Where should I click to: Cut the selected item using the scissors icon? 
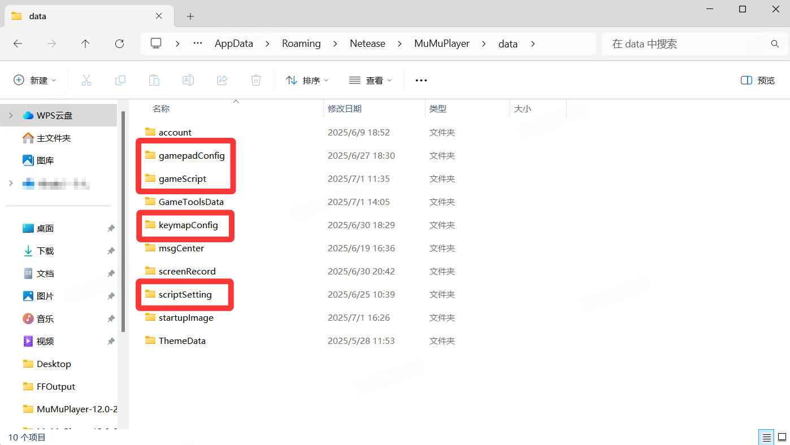pos(86,80)
